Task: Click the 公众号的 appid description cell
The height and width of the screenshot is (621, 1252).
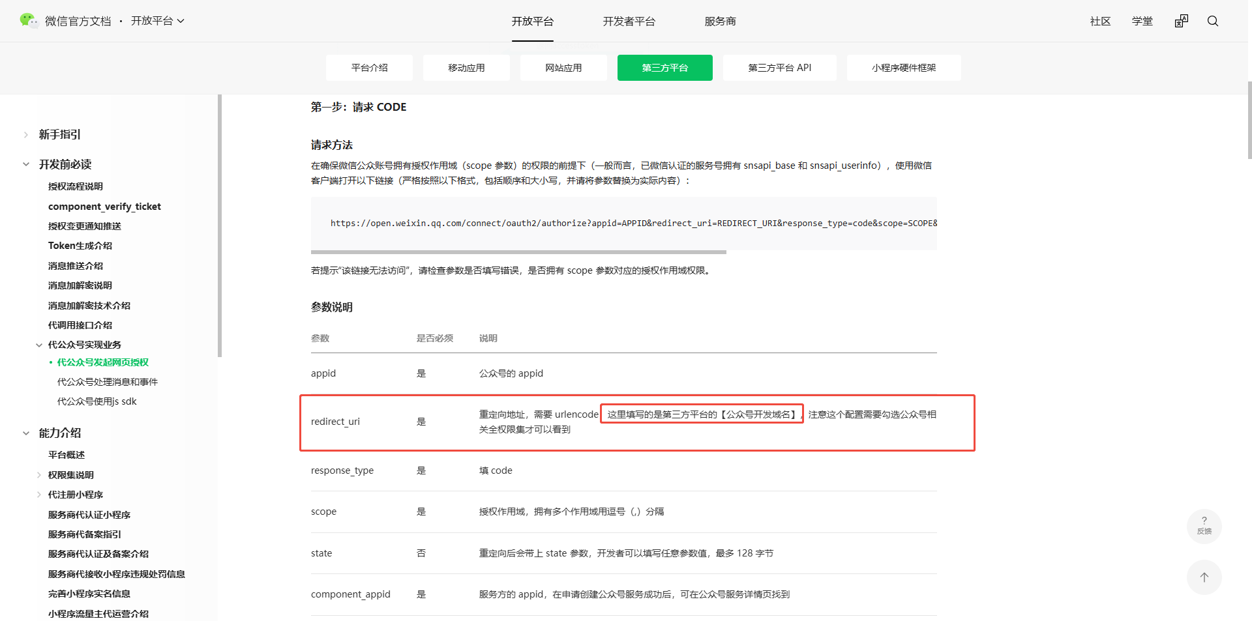Action: tap(511, 373)
